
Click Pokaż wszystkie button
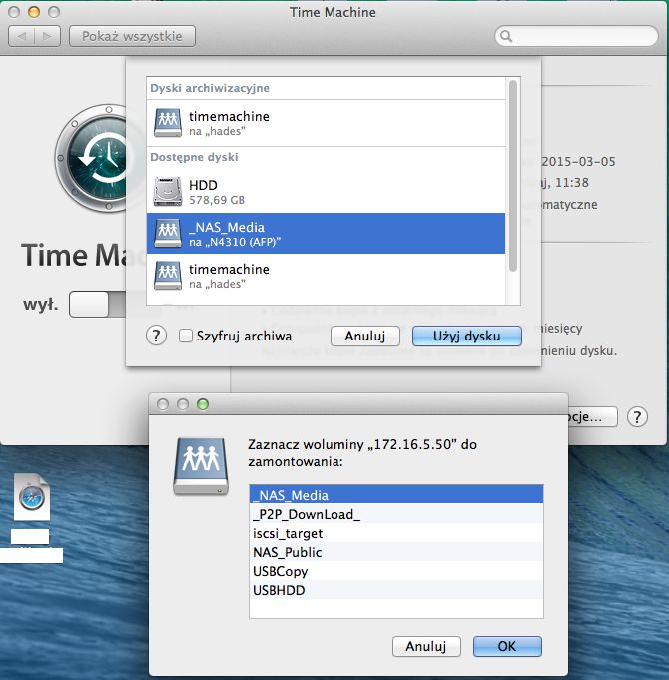tap(132, 36)
